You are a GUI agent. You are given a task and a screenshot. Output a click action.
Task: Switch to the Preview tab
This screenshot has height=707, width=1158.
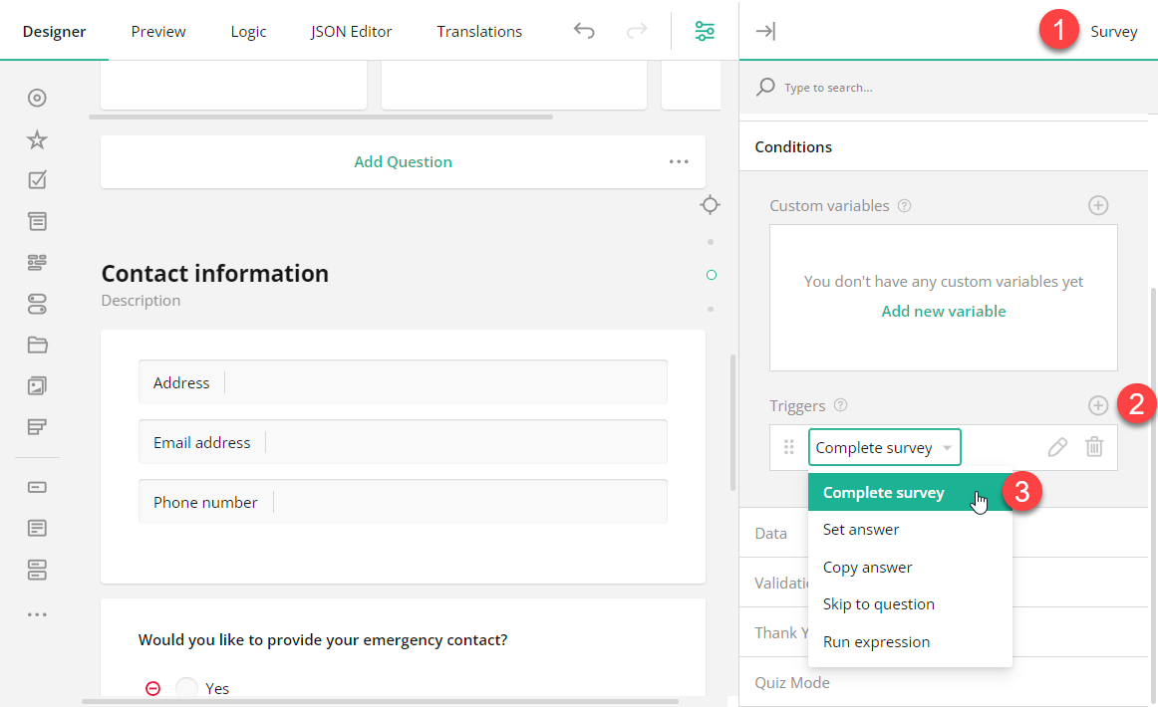coord(157,31)
